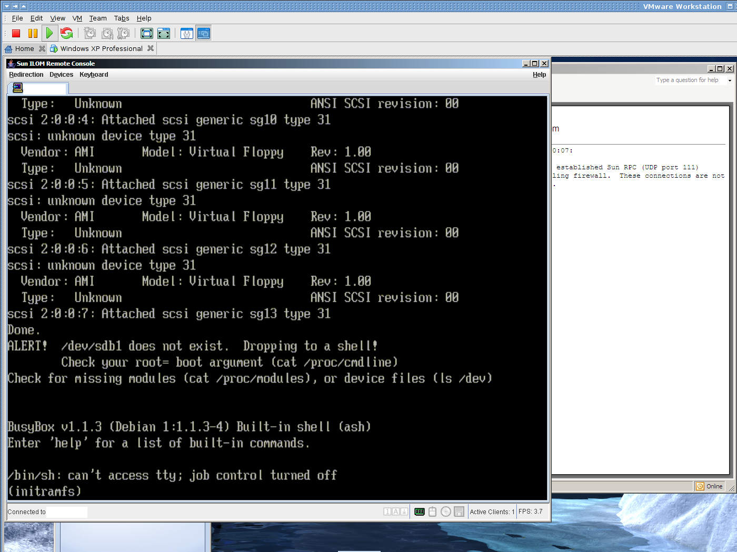Screen dimensions: 737x552
Task: Close the Windows XP Professional tab
Action: pyautogui.click(x=151, y=48)
